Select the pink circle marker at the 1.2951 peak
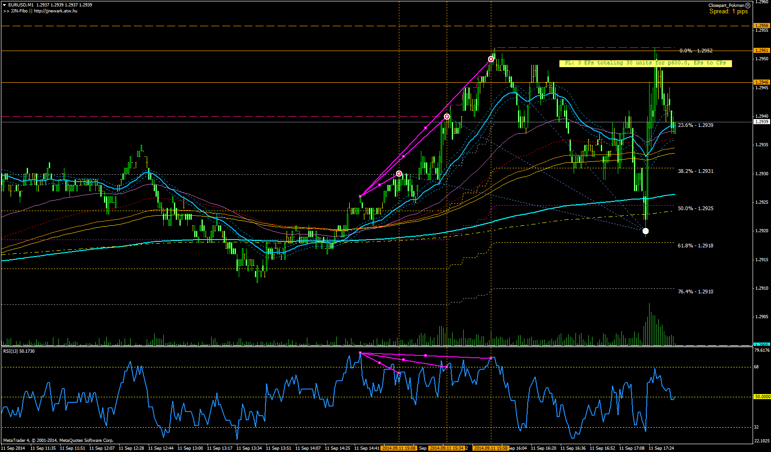The image size is (771, 452). click(491, 59)
